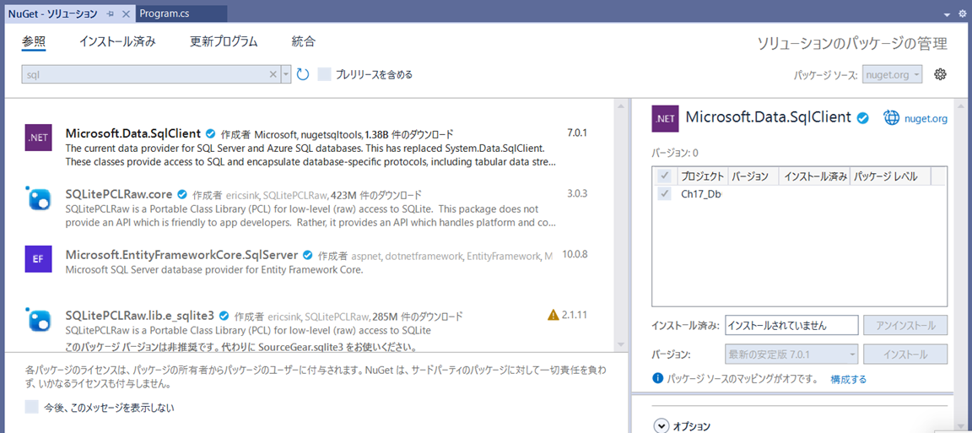Click the version number 10.0.8
The image size is (972, 433).
[x=575, y=255]
